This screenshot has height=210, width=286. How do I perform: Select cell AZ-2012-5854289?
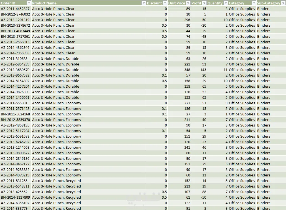point(15,64)
